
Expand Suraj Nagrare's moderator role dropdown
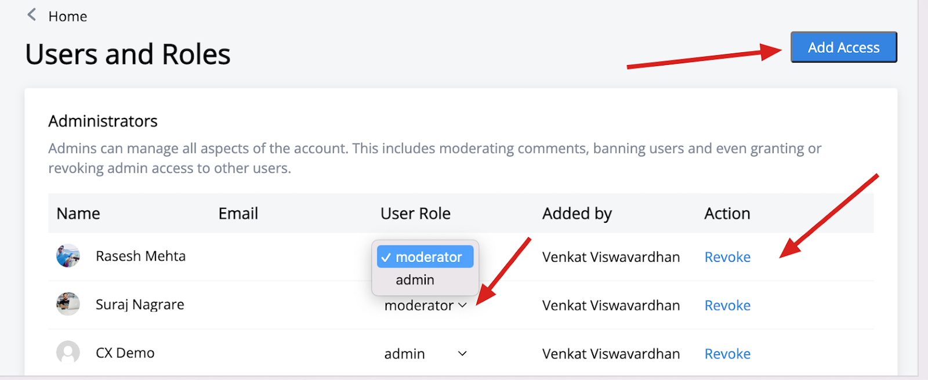[425, 306]
